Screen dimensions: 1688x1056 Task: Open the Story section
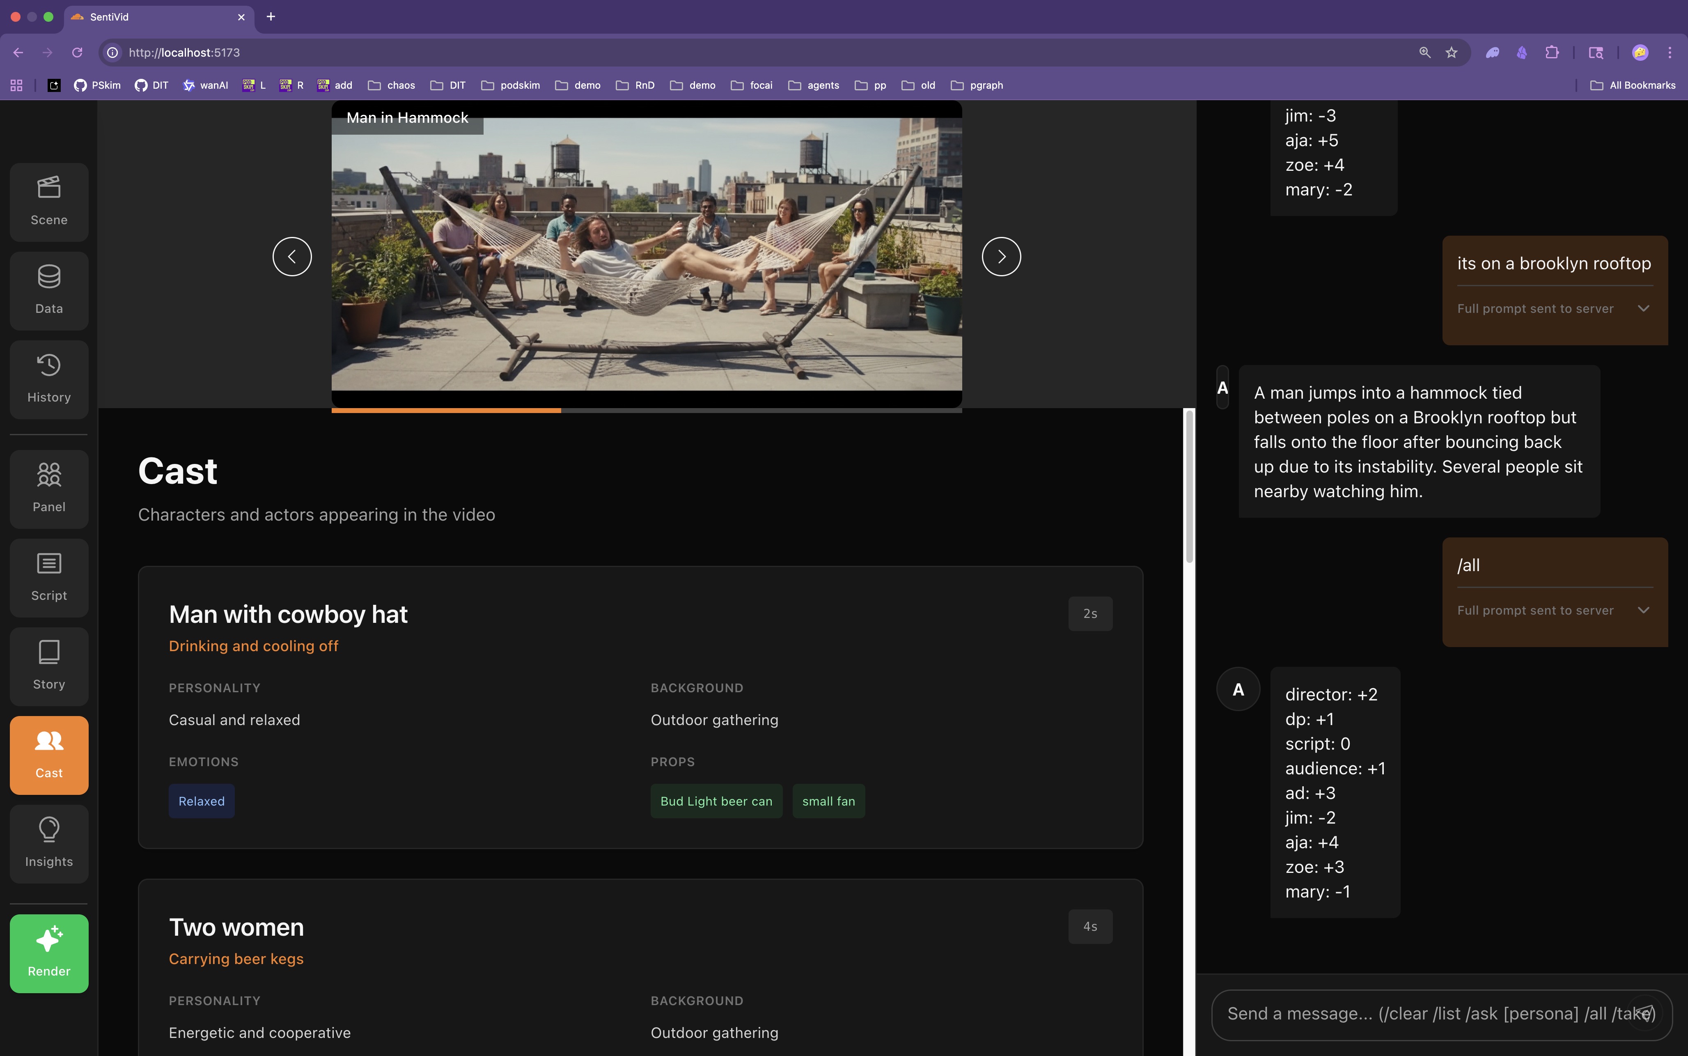[x=49, y=666]
